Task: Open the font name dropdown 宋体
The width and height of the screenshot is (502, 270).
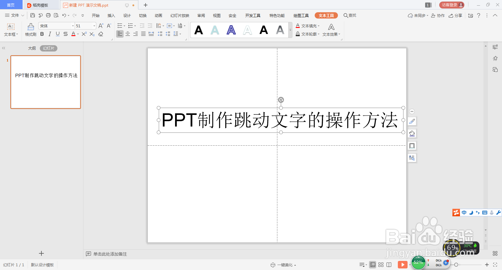Action: (73, 26)
